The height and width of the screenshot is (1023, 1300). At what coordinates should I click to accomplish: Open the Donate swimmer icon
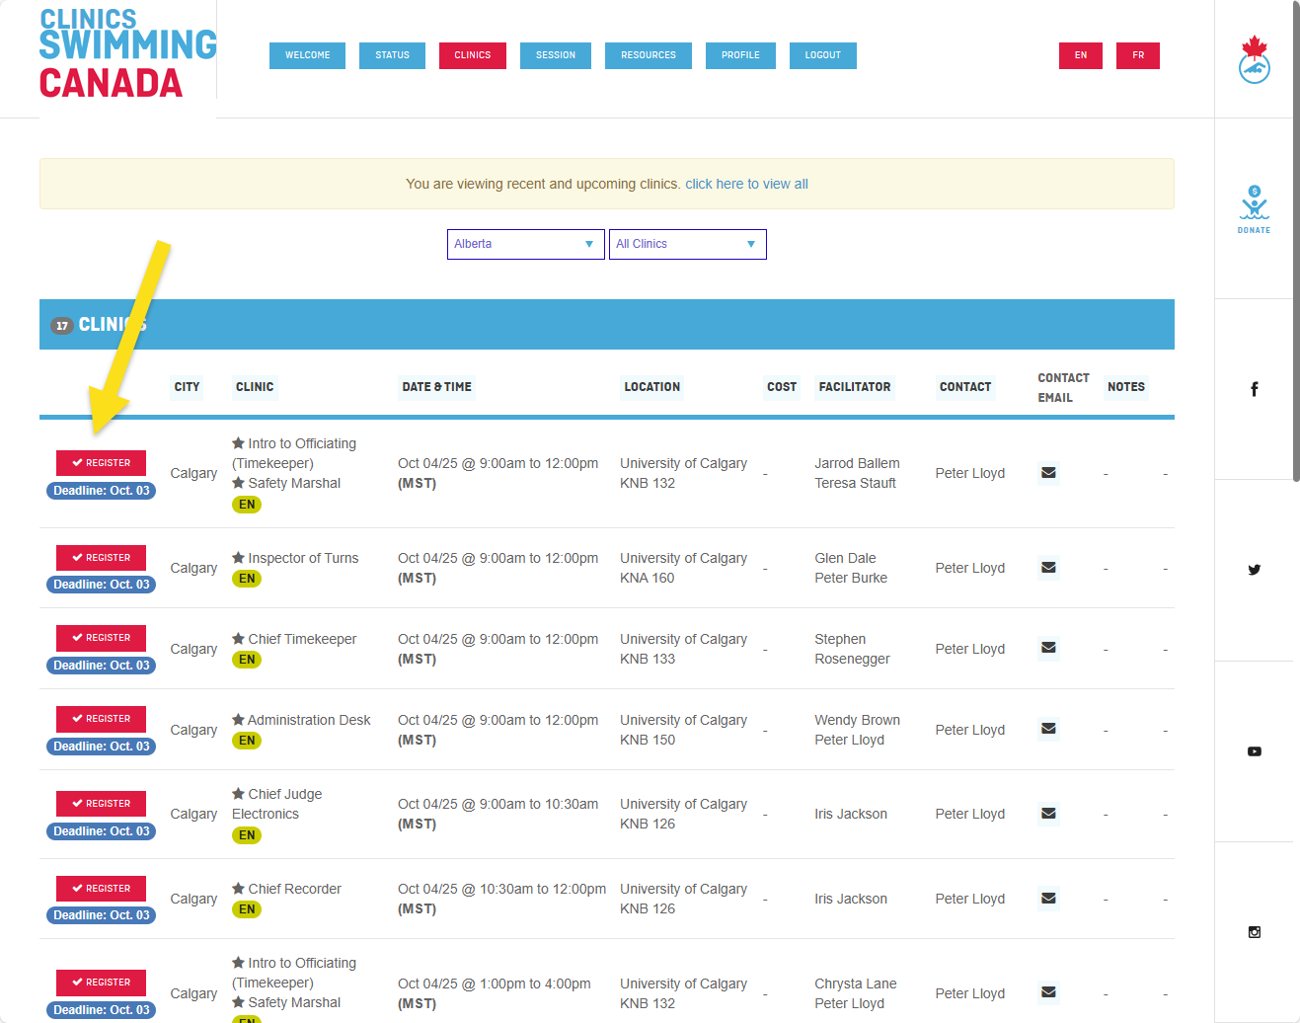coord(1254,208)
